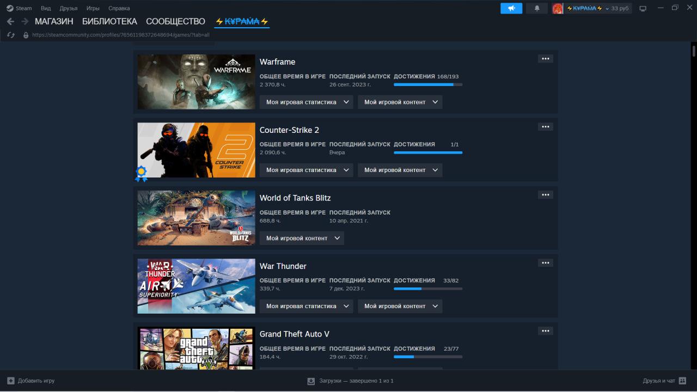Click the steamcommunity.com URL address field

click(x=121, y=35)
